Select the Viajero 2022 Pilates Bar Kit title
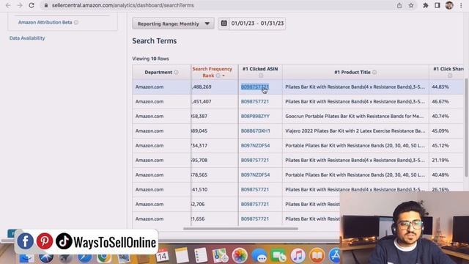Viewport: 469px width, 264px height. [355, 131]
